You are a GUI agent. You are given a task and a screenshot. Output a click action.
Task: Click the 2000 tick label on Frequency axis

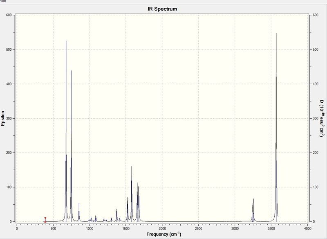click(x=162, y=228)
